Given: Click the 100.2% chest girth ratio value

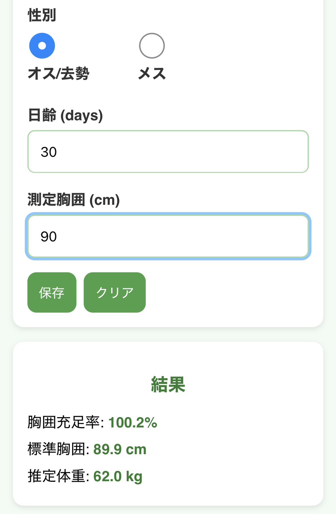Looking at the screenshot, I should (132, 423).
